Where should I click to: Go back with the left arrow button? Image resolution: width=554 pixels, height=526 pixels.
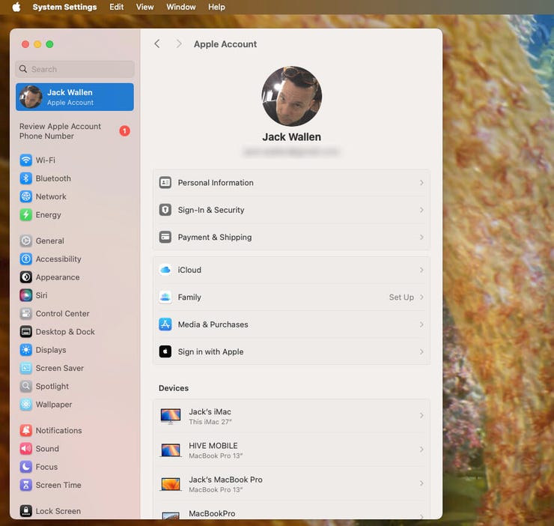click(157, 44)
